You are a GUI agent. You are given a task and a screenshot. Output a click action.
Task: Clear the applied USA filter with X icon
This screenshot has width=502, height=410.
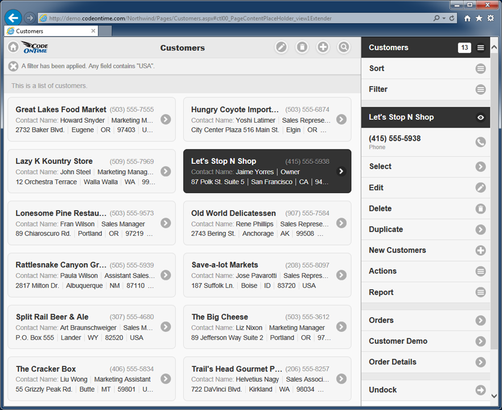tap(13, 66)
